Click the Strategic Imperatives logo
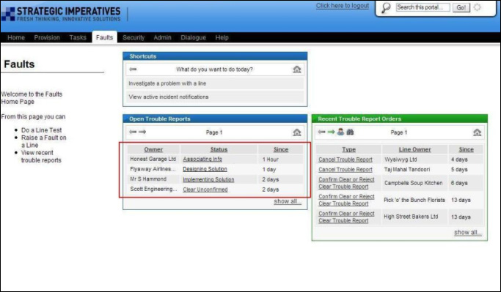The height and width of the screenshot is (292, 501). click(x=61, y=15)
